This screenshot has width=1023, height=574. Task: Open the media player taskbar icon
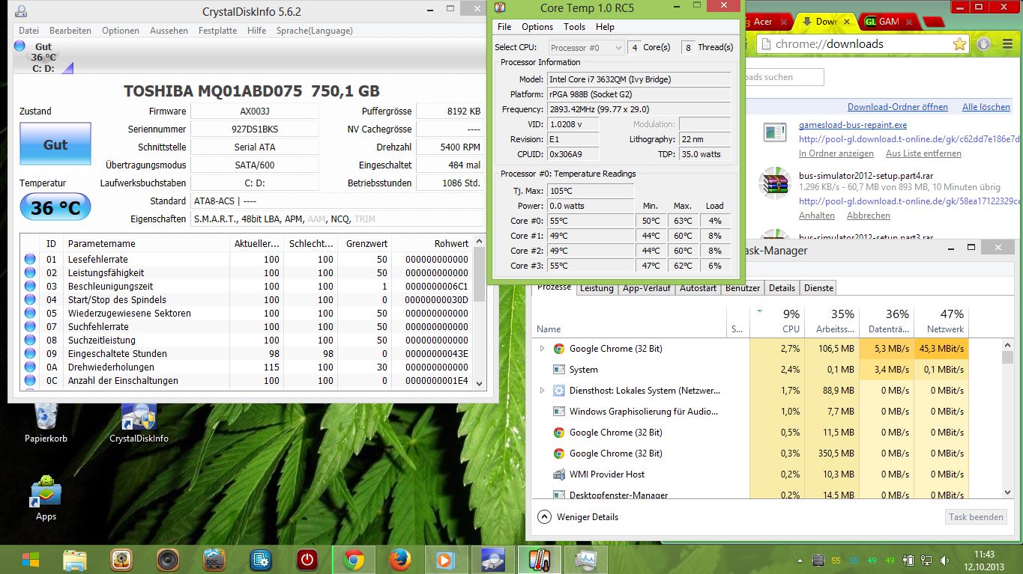[445, 560]
